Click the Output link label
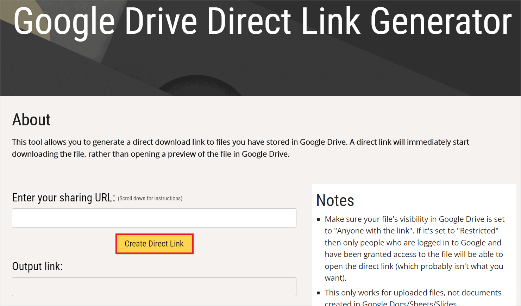Screen dimensions: 521x306 click(37, 266)
